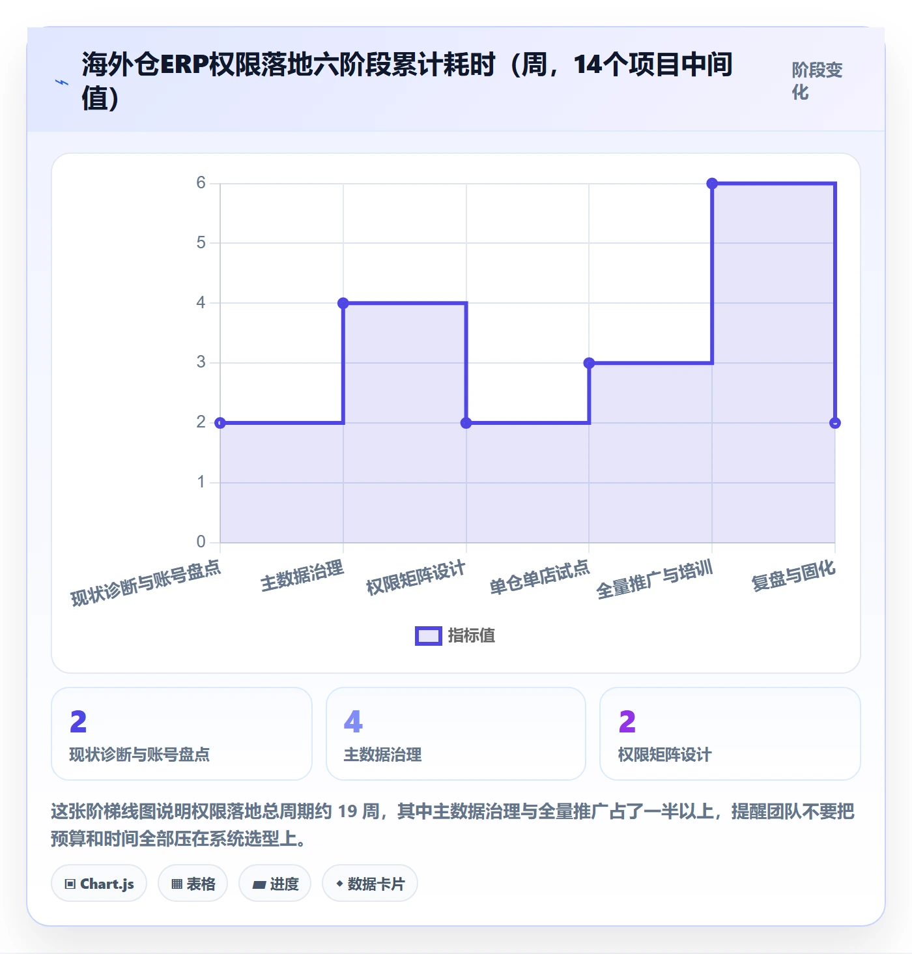Open the 权限矩阵设计 stat card

click(730, 734)
